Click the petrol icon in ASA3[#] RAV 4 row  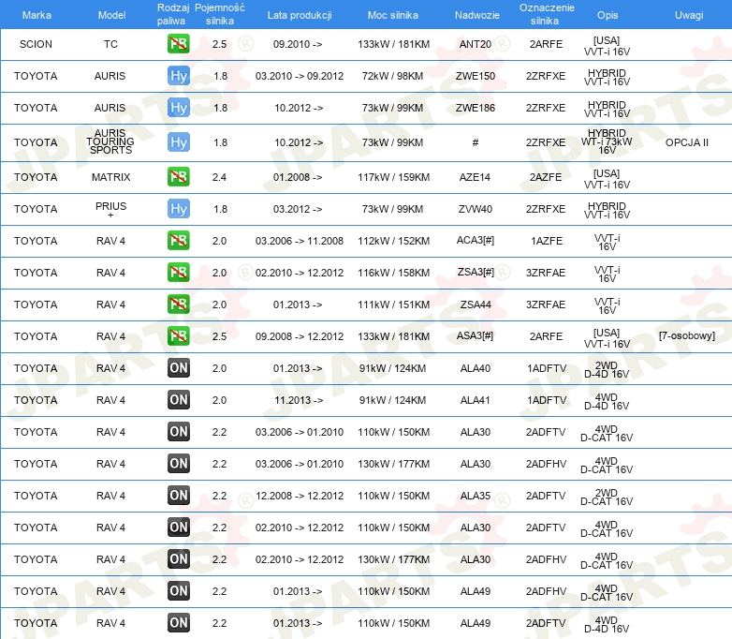tap(178, 336)
